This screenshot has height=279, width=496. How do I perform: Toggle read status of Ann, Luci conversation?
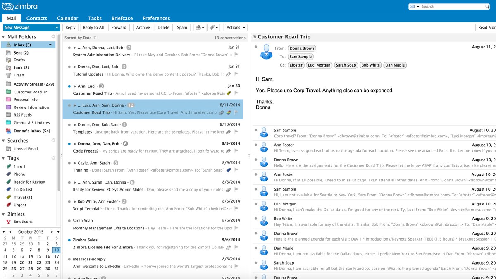[x=69, y=86]
